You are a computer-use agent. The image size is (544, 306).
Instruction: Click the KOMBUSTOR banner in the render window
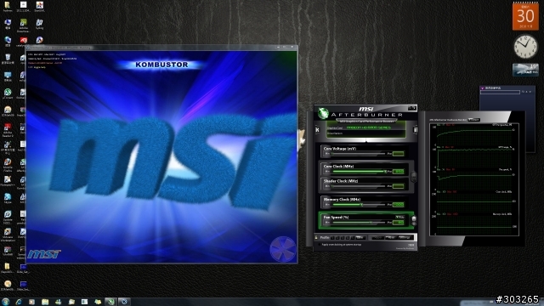161,65
